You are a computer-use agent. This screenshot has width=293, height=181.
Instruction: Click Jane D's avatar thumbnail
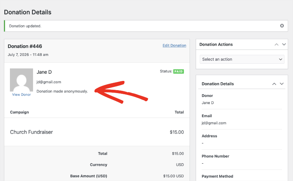[22, 80]
